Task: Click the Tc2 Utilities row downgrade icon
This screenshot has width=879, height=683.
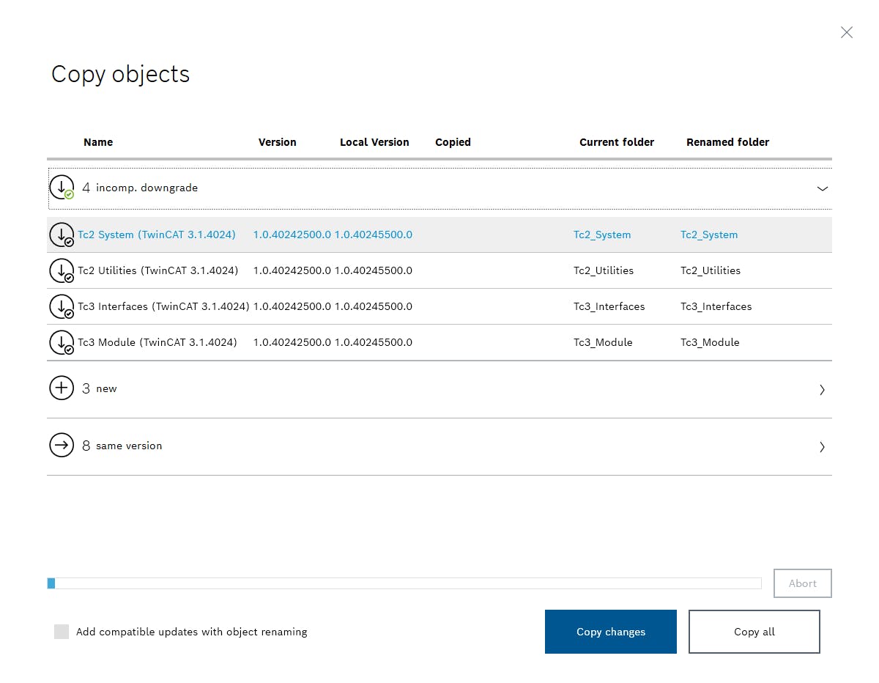Action: click(x=62, y=270)
